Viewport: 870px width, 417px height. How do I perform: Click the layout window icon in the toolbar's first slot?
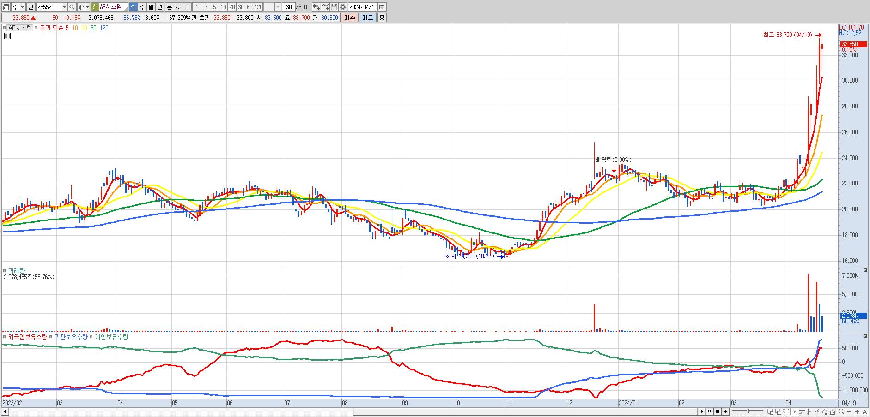point(6,7)
